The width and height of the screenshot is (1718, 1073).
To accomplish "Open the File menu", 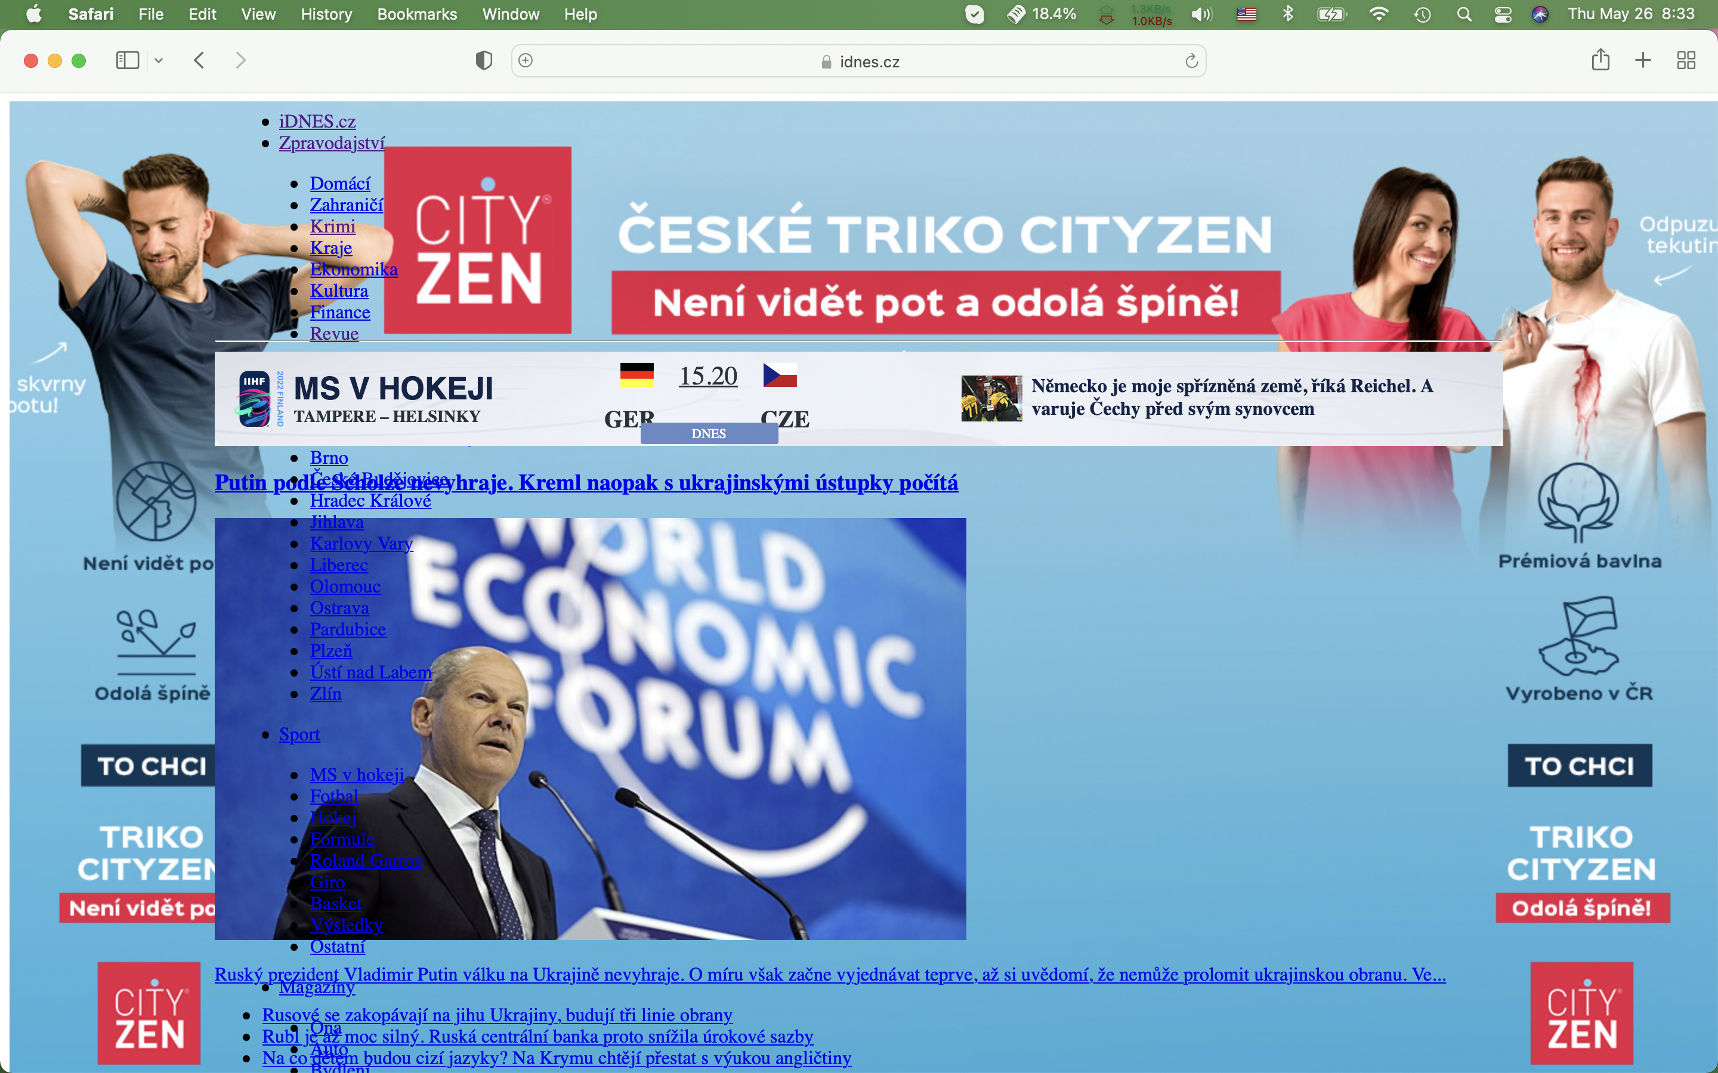I will point(150,14).
